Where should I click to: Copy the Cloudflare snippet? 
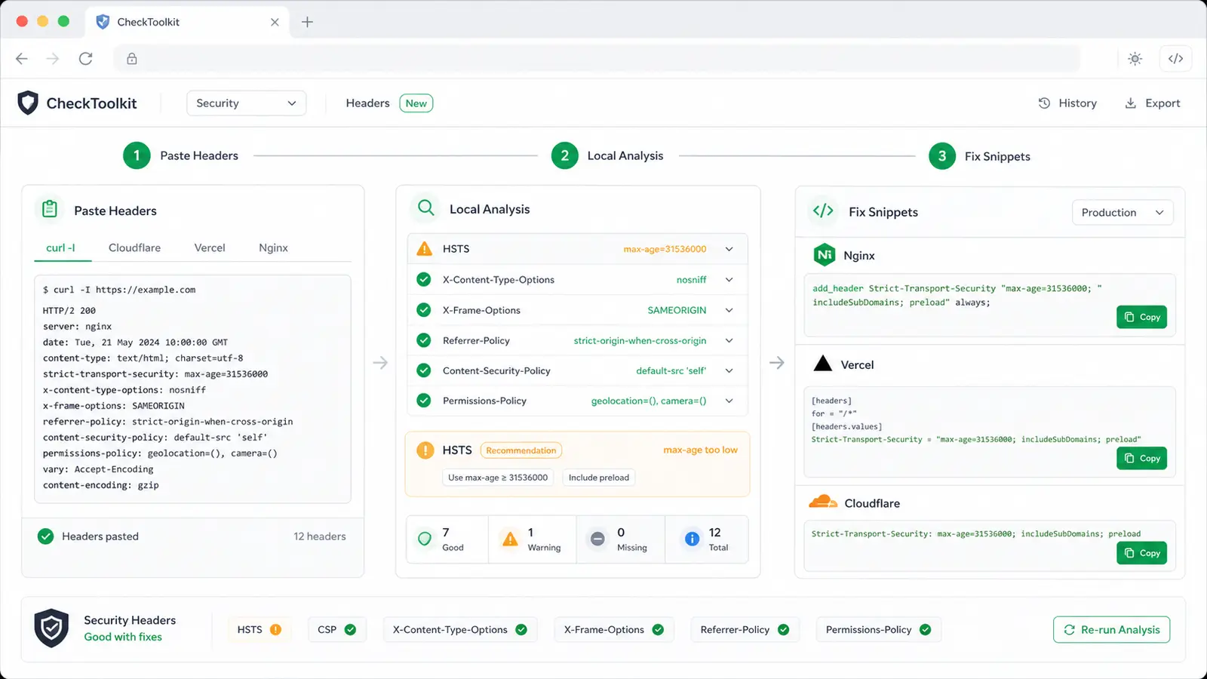1141,553
